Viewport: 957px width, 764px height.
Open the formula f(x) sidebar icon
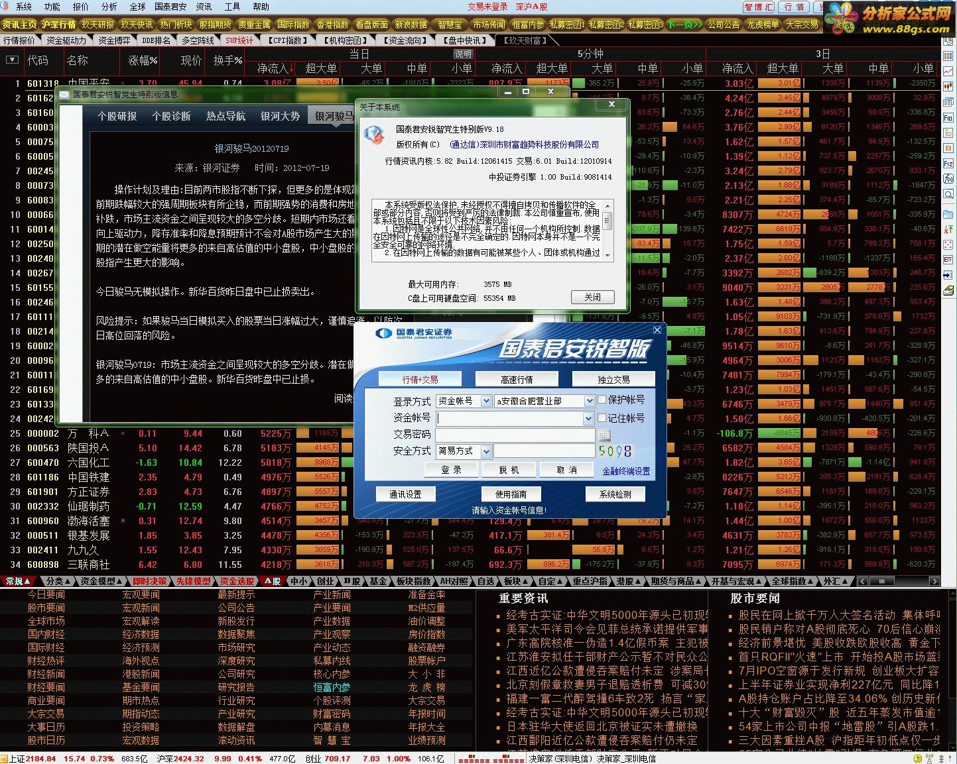click(x=948, y=178)
